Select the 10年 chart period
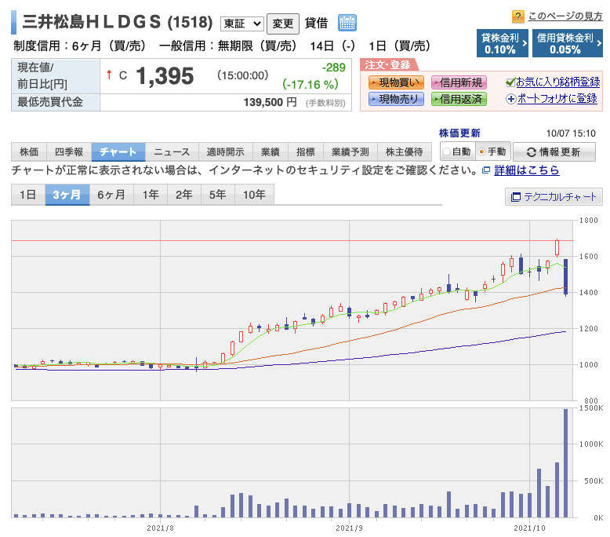 pyautogui.click(x=254, y=195)
